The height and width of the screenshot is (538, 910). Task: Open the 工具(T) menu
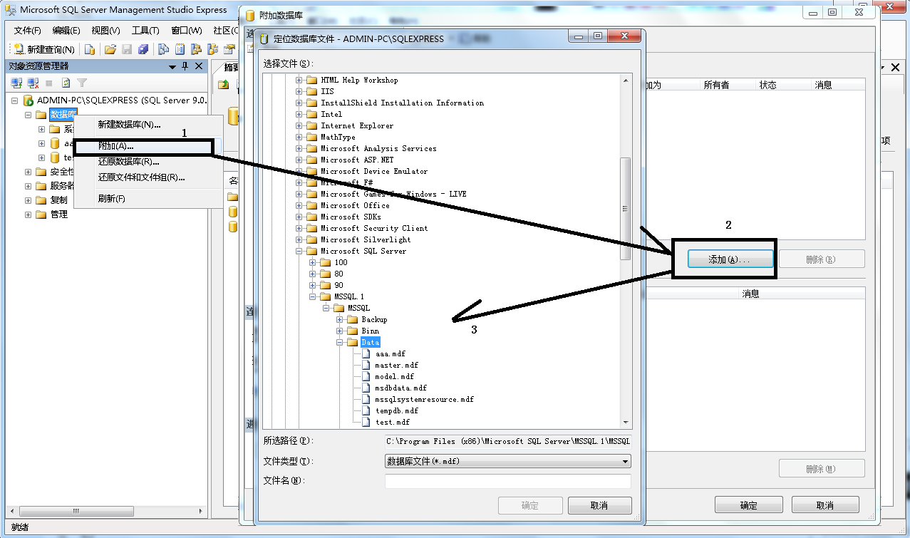pos(145,30)
